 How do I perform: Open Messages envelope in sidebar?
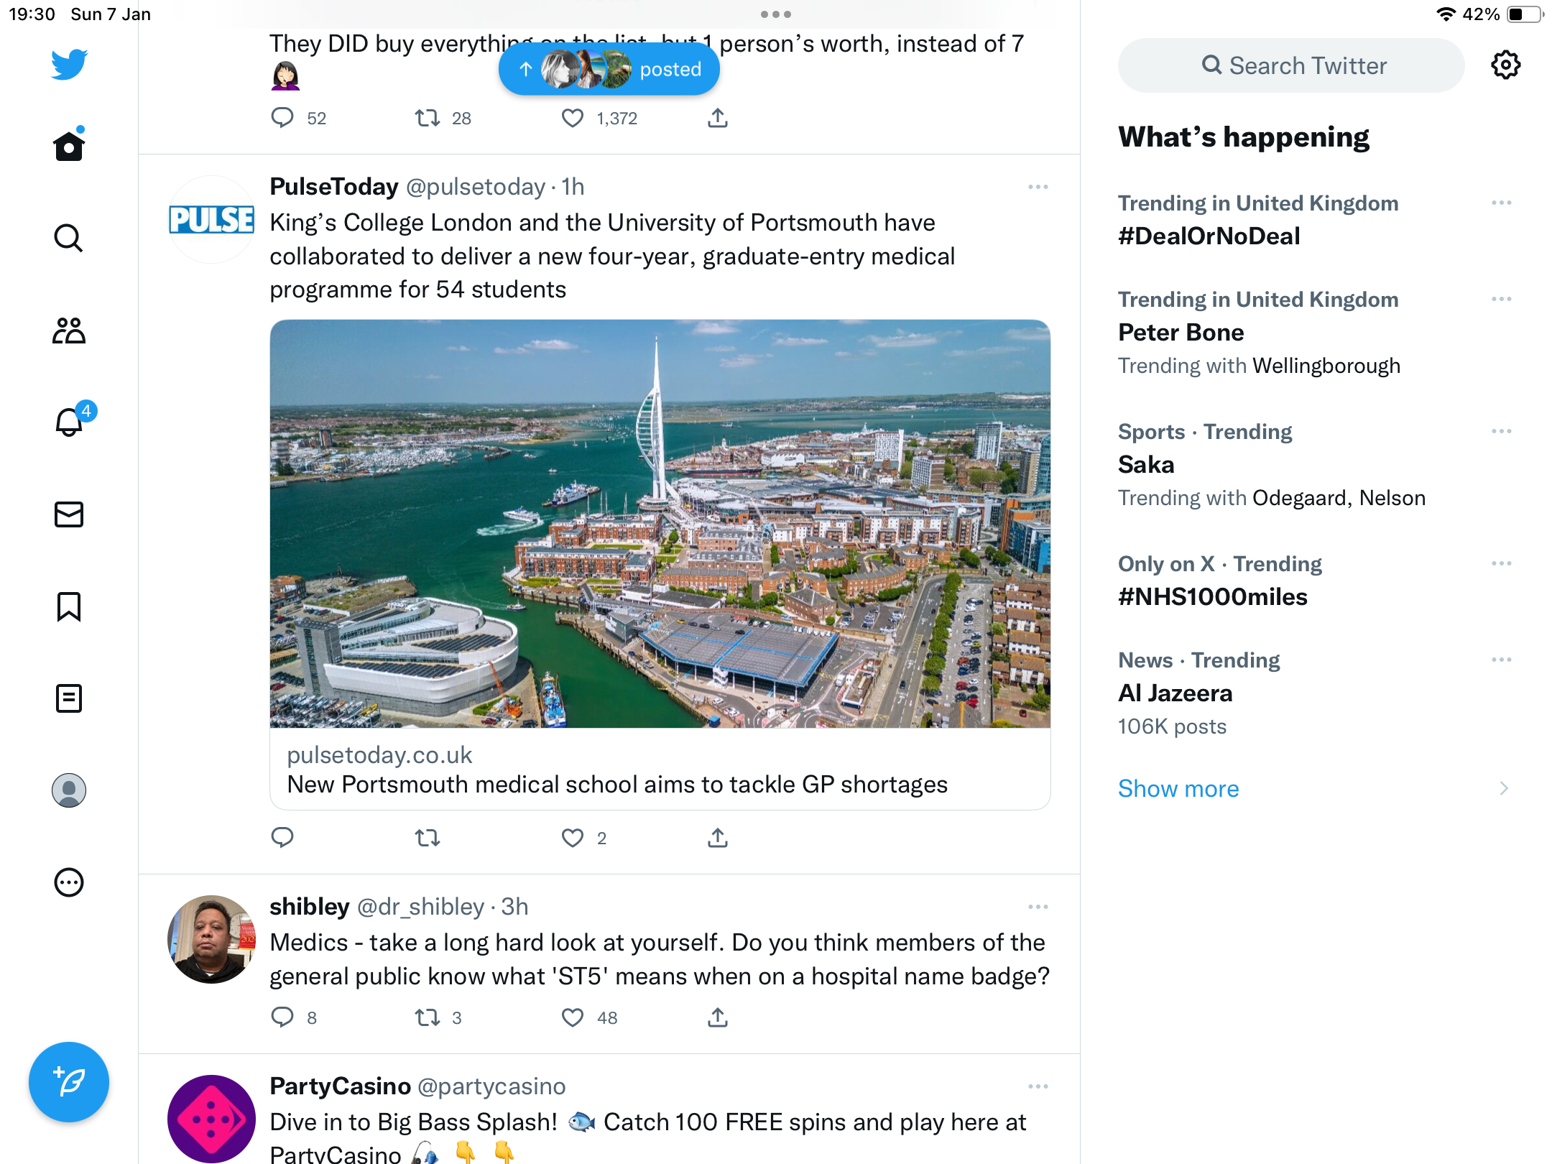[69, 514]
